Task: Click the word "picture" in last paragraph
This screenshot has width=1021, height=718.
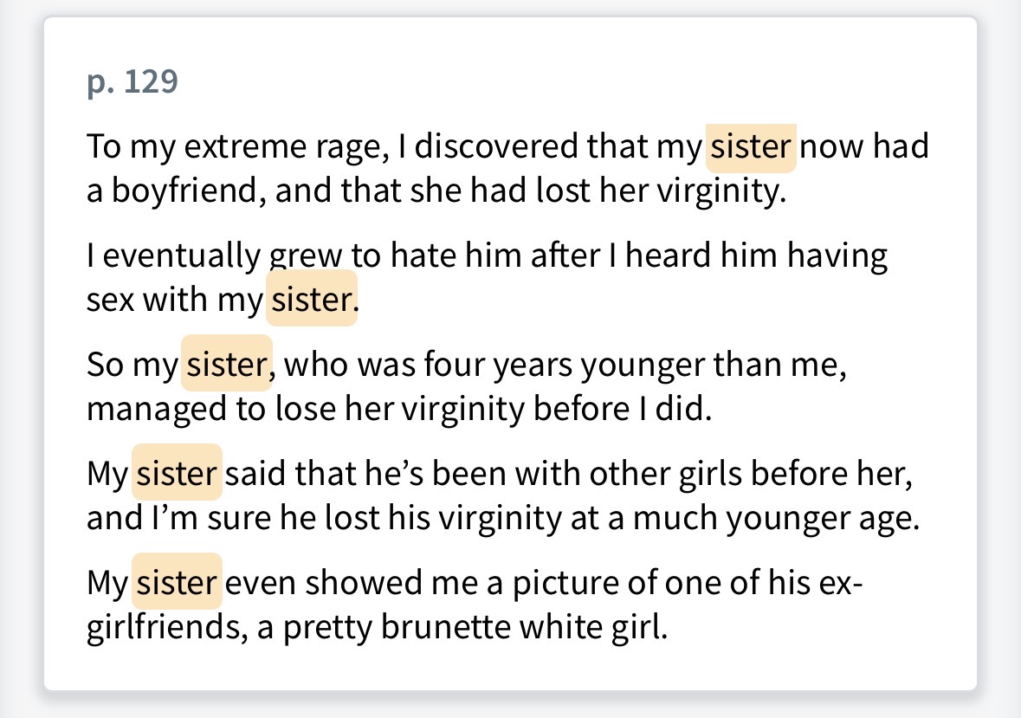Action: 562,583
